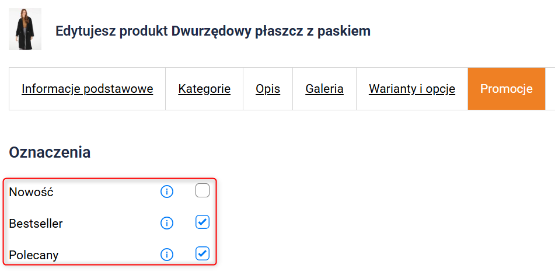Click the Polecany label text

click(34, 255)
